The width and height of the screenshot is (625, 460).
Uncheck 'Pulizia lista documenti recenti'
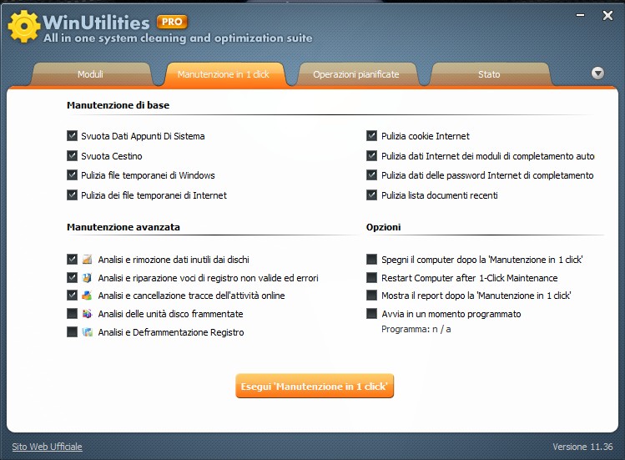(x=371, y=195)
